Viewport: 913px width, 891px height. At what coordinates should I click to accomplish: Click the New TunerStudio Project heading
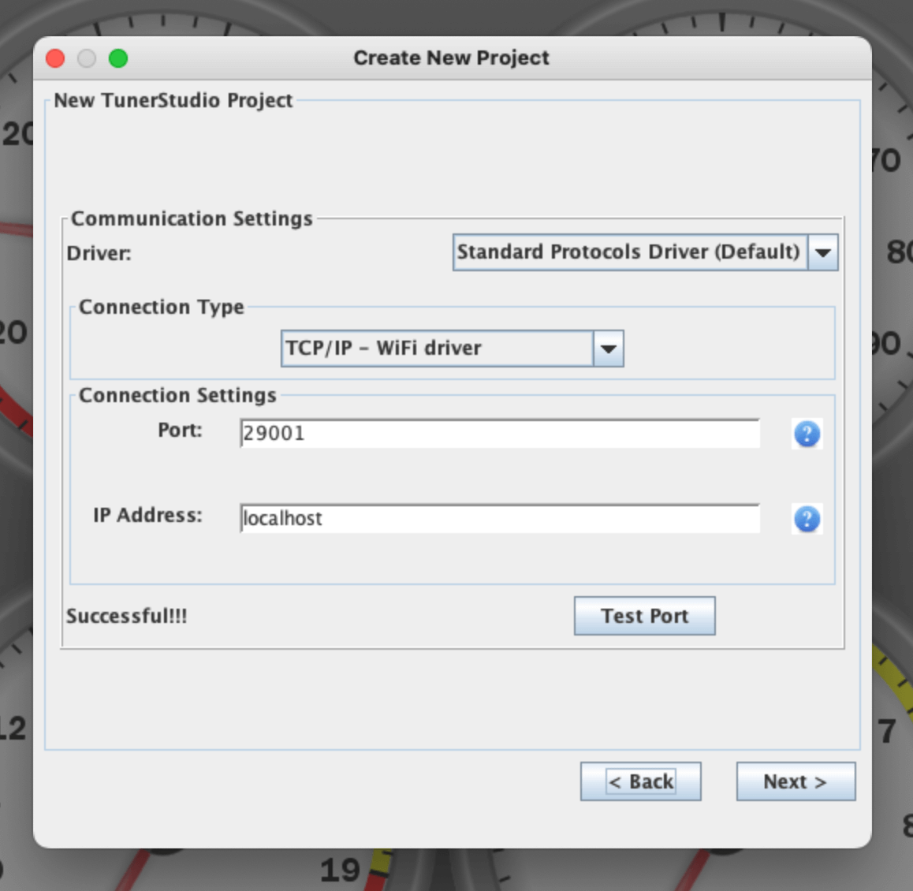173,100
